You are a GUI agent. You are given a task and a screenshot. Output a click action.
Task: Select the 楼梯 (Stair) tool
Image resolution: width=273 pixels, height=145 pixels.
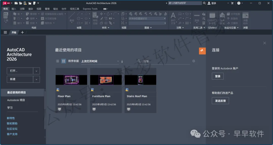[x=31, y=18]
